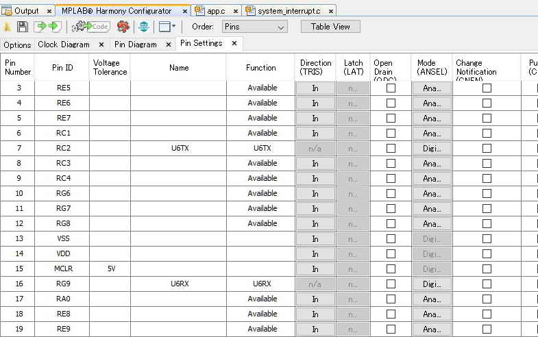Image resolution: width=538 pixels, height=337 pixels.
Task: Open the window layout dropdown icon
Action: coord(167,27)
